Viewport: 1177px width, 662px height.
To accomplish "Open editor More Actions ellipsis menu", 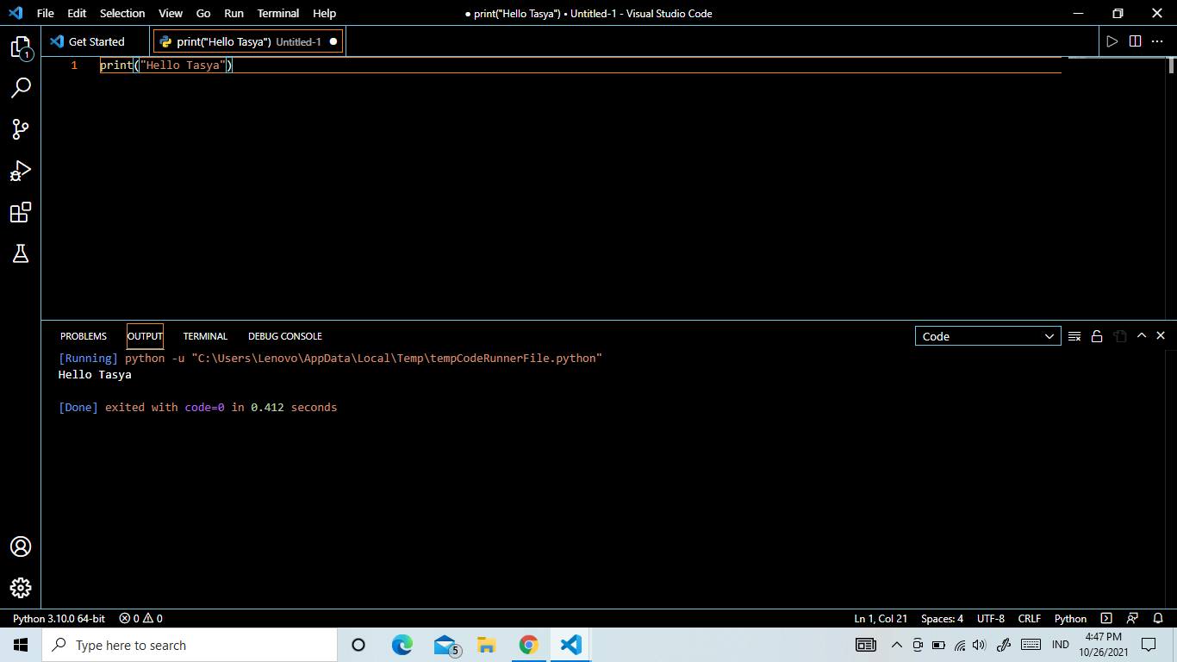I will point(1158,41).
